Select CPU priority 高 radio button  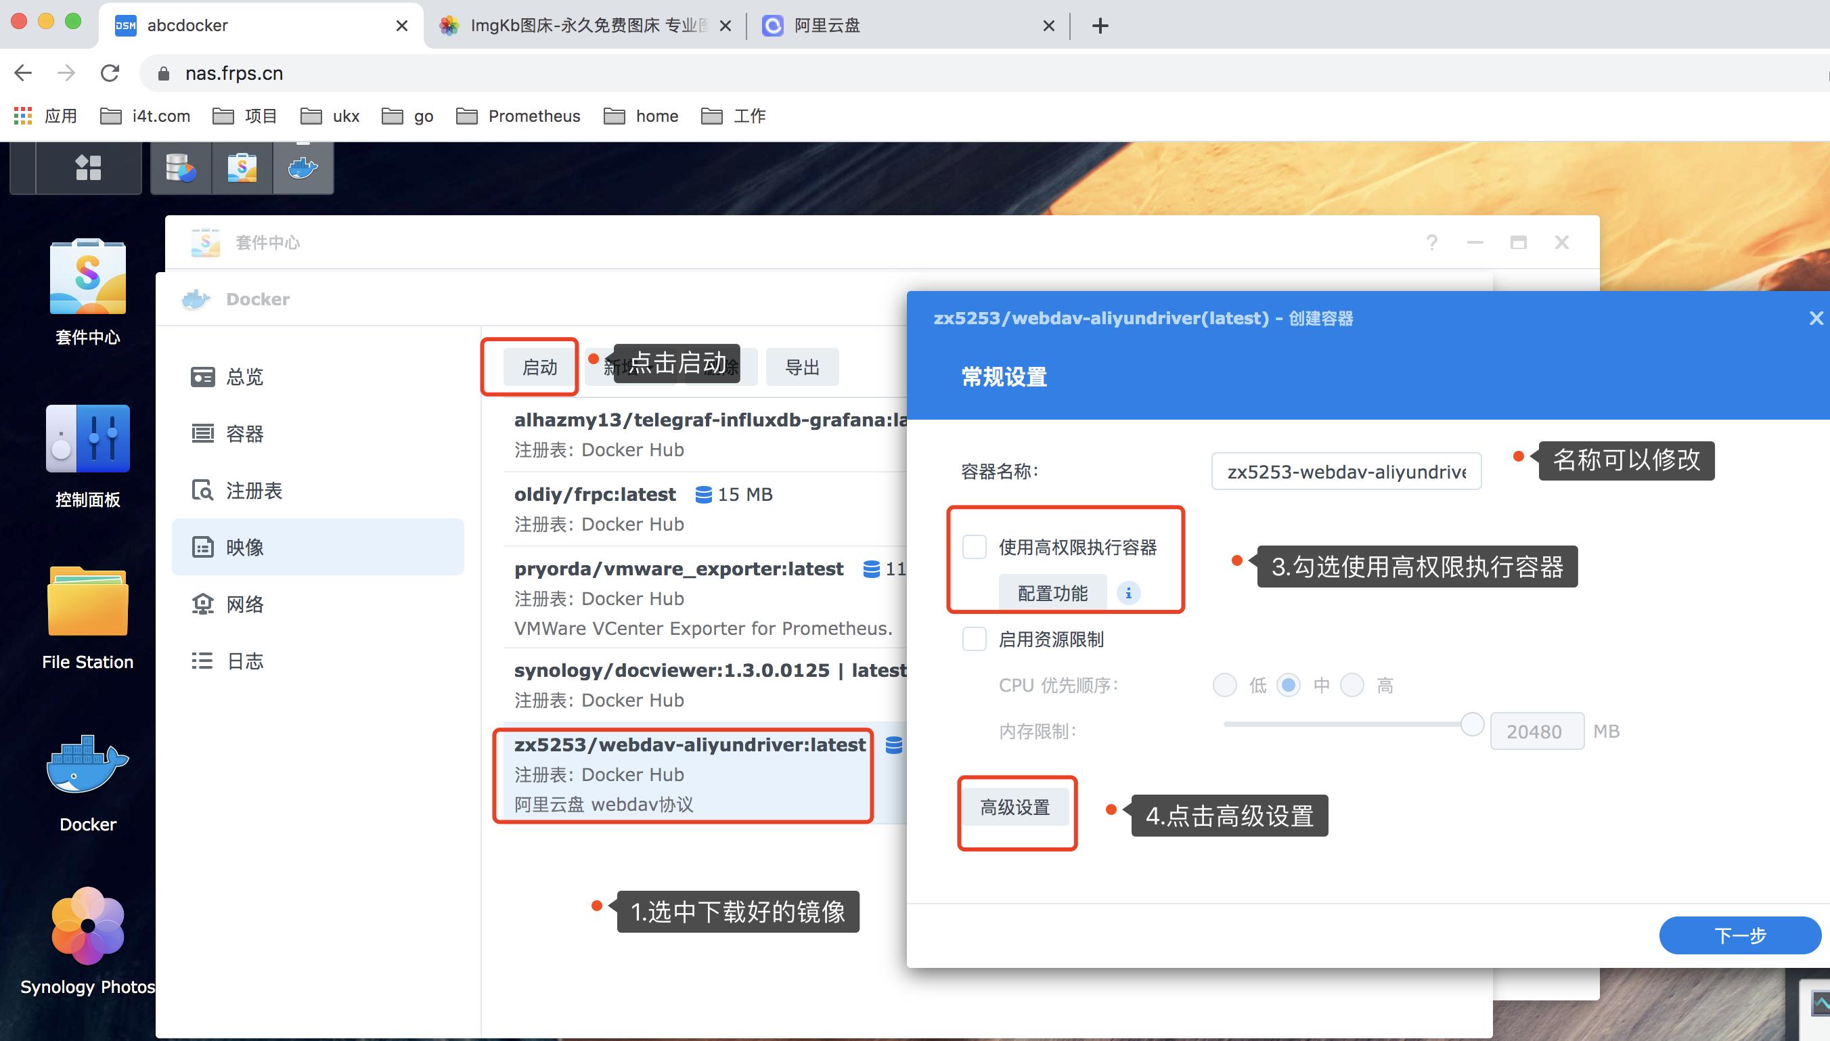(x=1352, y=685)
